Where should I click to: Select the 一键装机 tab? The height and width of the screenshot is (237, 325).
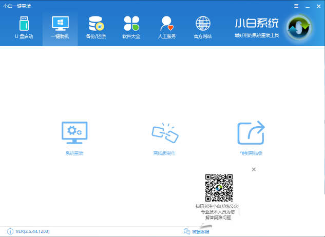[x=60, y=27]
